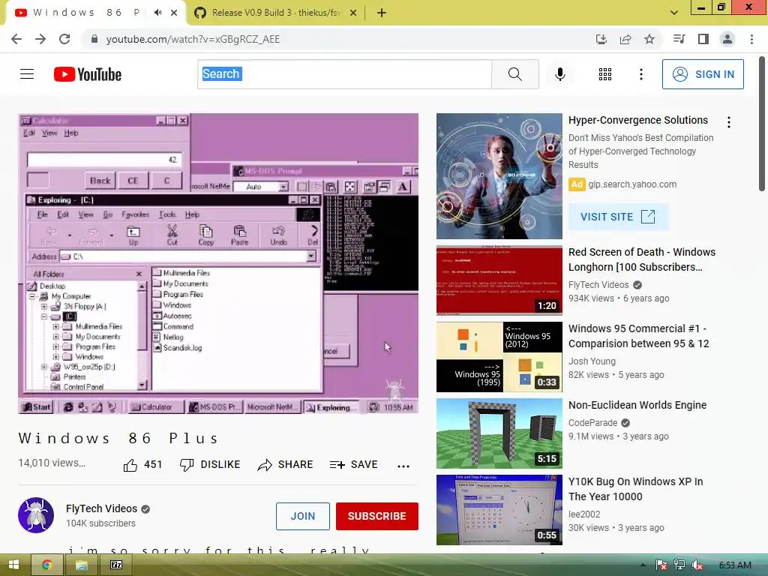The image size is (768, 576).
Task: Open the tab search dropdown chevron
Action: point(674,13)
